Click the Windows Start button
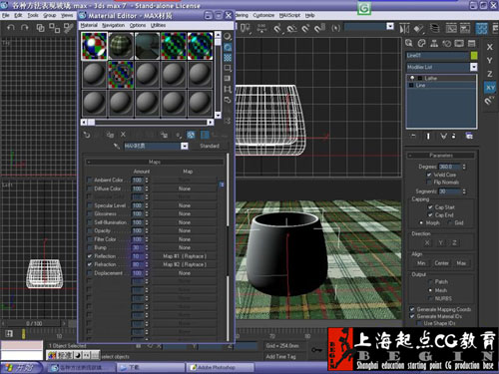Screen dimensions: 499x374 [x=21, y=368]
